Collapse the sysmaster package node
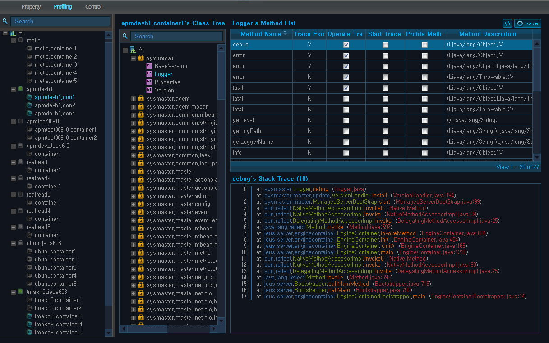Screen dimensions: 549x343 [133, 58]
